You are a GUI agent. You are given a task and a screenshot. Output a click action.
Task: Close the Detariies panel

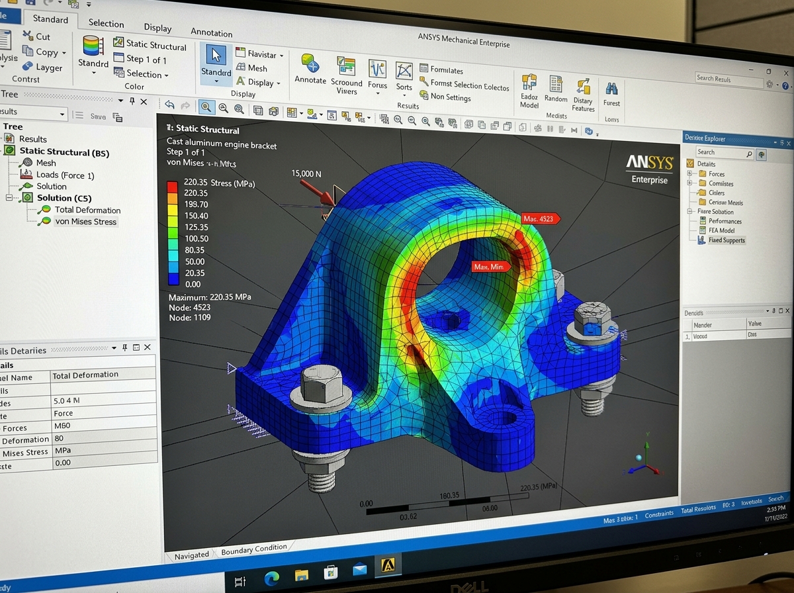pos(147,347)
